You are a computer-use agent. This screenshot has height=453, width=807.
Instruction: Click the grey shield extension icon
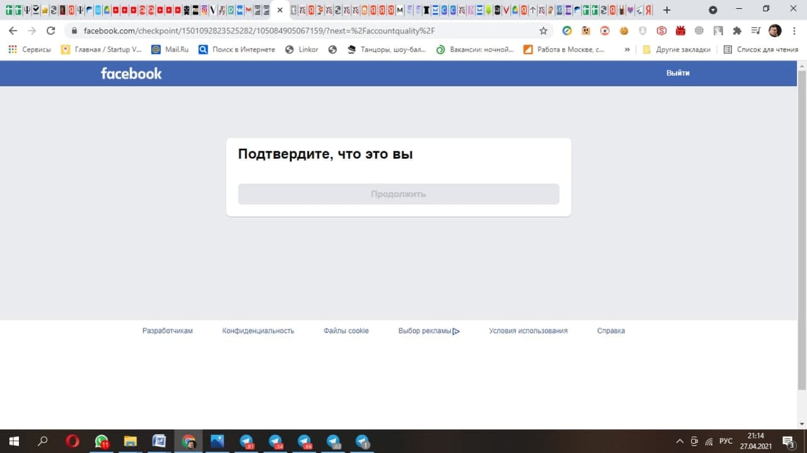point(642,31)
